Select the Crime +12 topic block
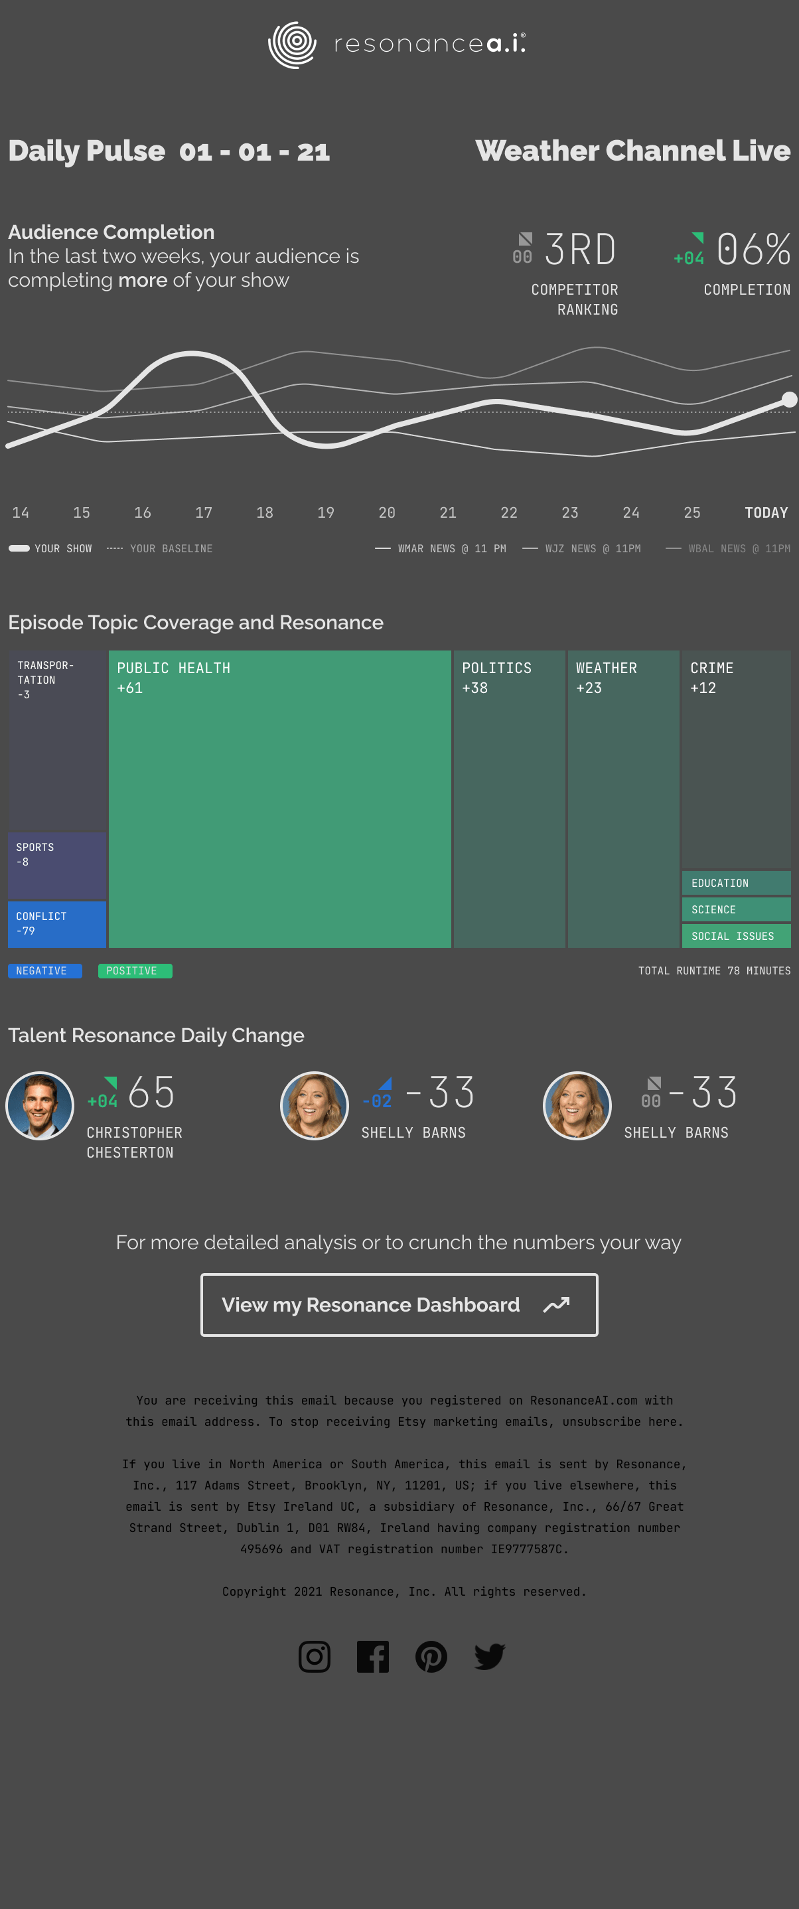Image resolution: width=799 pixels, height=1909 pixels. 736,759
